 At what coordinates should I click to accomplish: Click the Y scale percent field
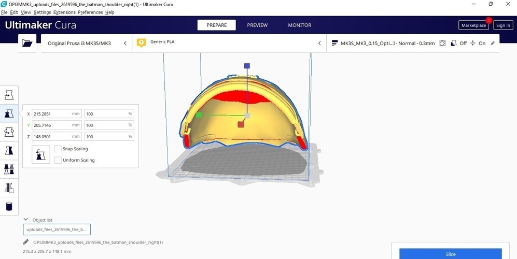tap(109, 125)
